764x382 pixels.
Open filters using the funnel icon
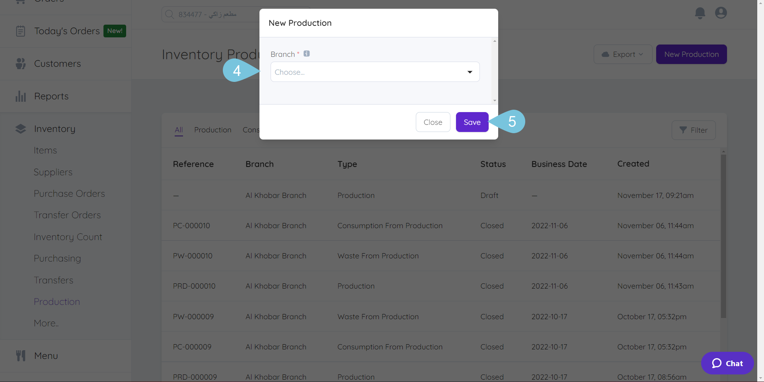coord(684,130)
